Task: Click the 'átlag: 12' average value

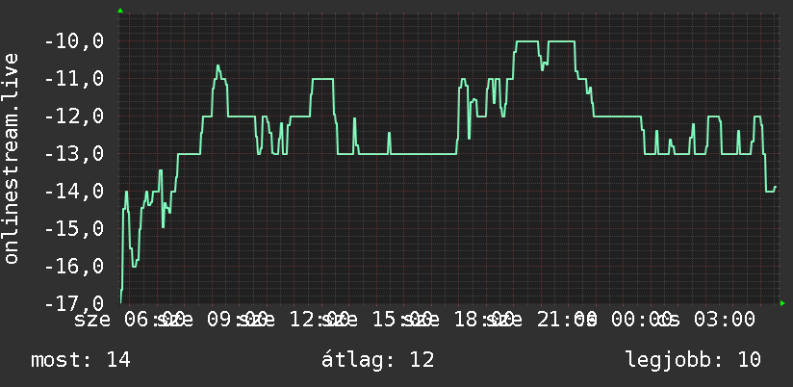Action: click(x=378, y=360)
